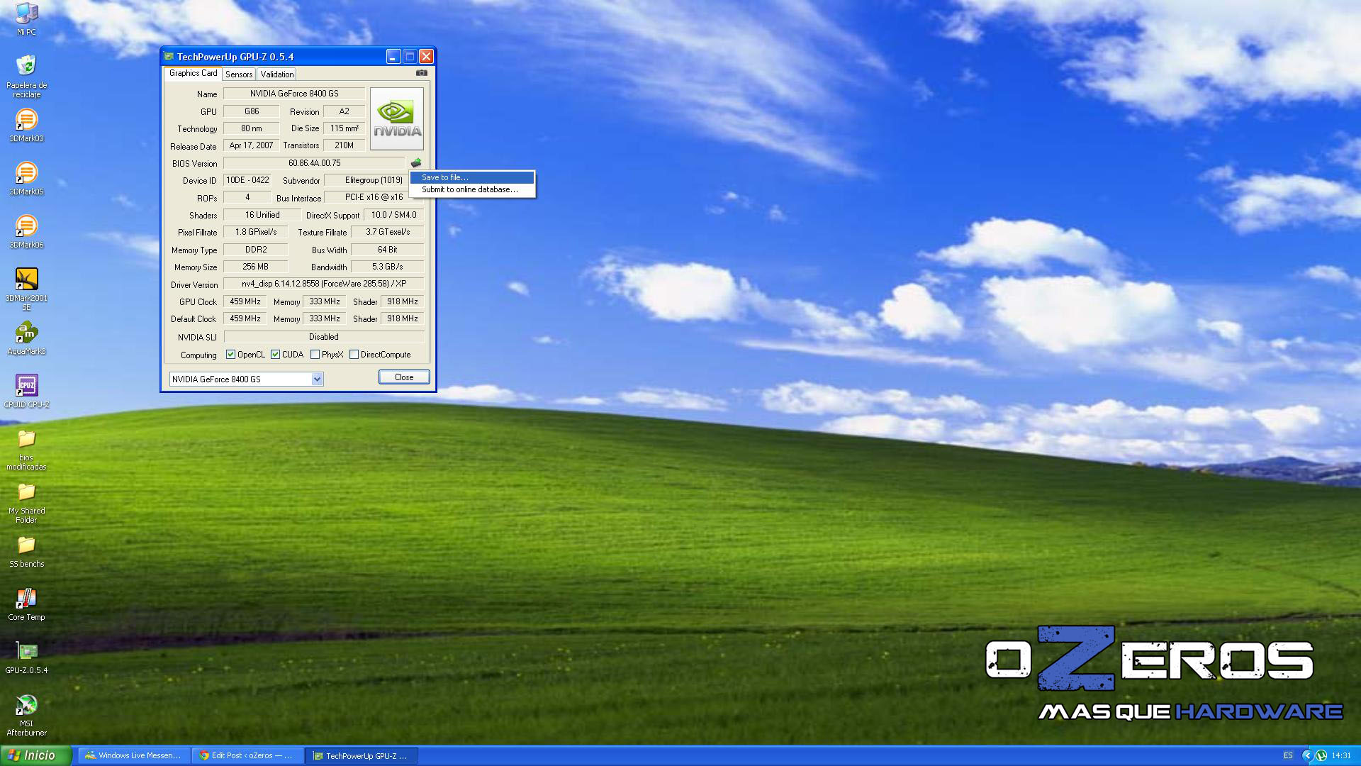Click the Release Date value Apr 17, 2007
The height and width of the screenshot is (766, 1361).
click(x=251, y=145)
